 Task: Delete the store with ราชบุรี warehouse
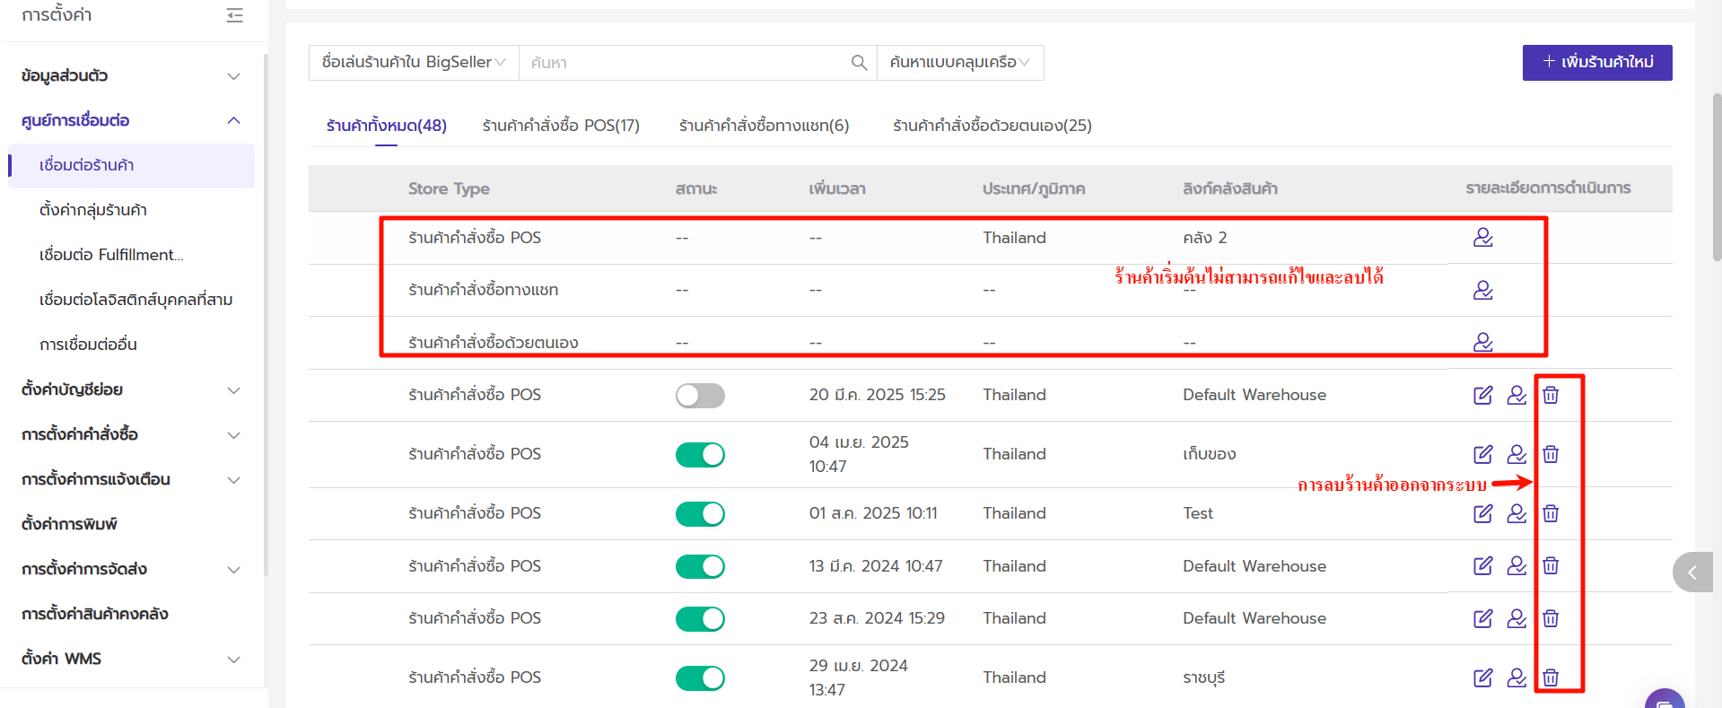pos(1551,677)
